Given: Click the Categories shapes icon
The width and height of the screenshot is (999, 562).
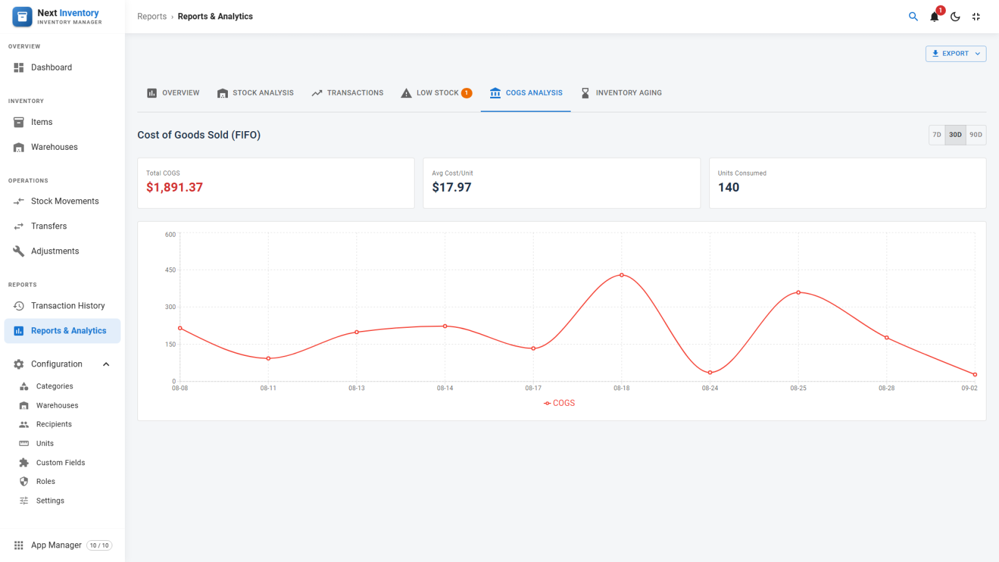Looking at the screenshot, I should click(x=24, y=387).
